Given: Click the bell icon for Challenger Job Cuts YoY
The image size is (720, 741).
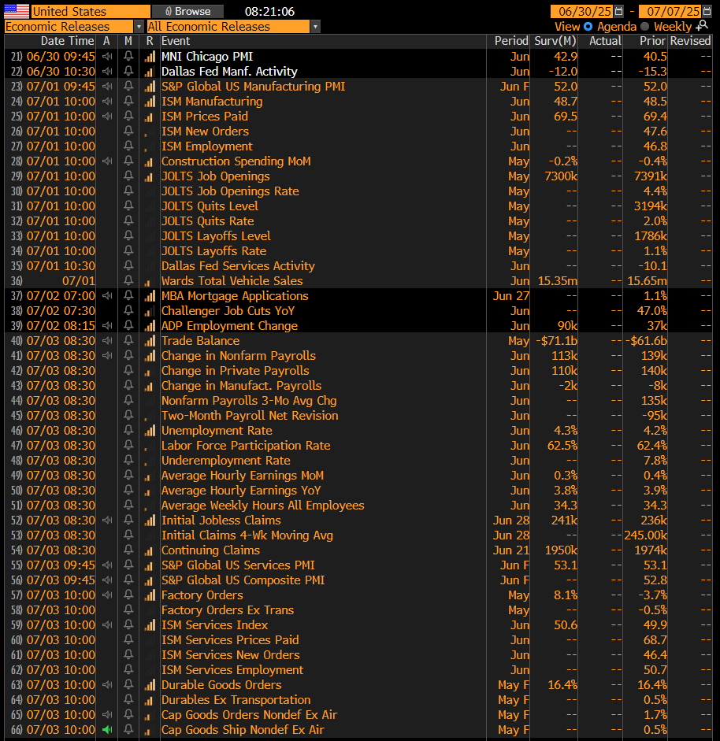Looking at the screenshot, I should [x=128, y=310].
